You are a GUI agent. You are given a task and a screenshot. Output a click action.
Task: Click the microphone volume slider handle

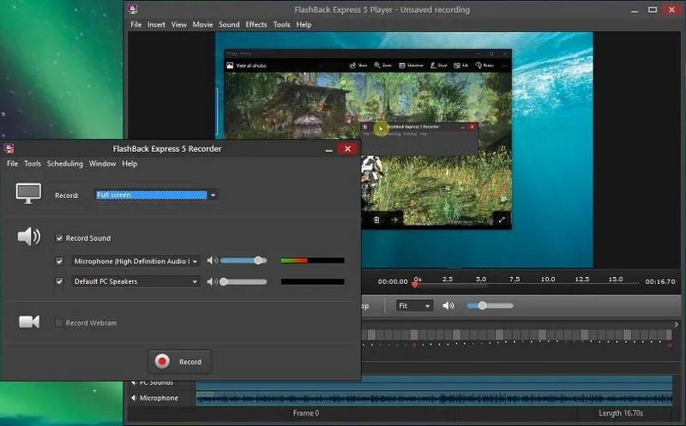pos(258,261)
